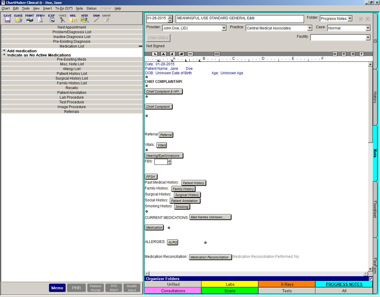Click the SIGN note icon

(96, 18)
